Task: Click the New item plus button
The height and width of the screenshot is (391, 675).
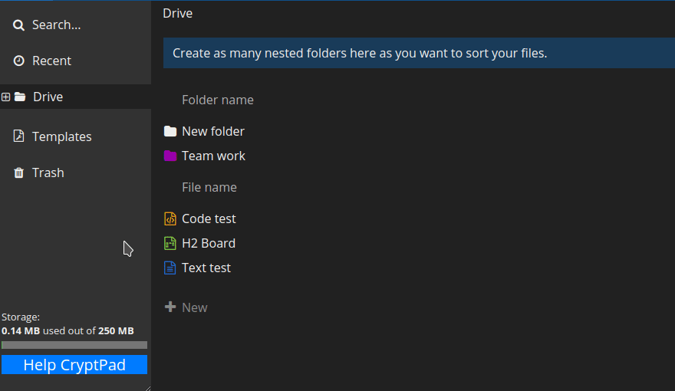Action: click(186, 307)
